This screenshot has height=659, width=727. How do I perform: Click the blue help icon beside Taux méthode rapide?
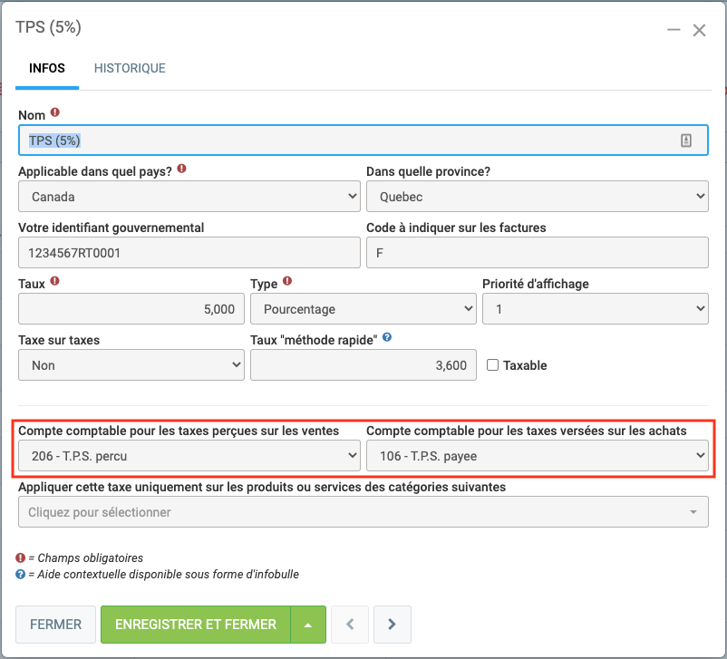click(387, 337)
